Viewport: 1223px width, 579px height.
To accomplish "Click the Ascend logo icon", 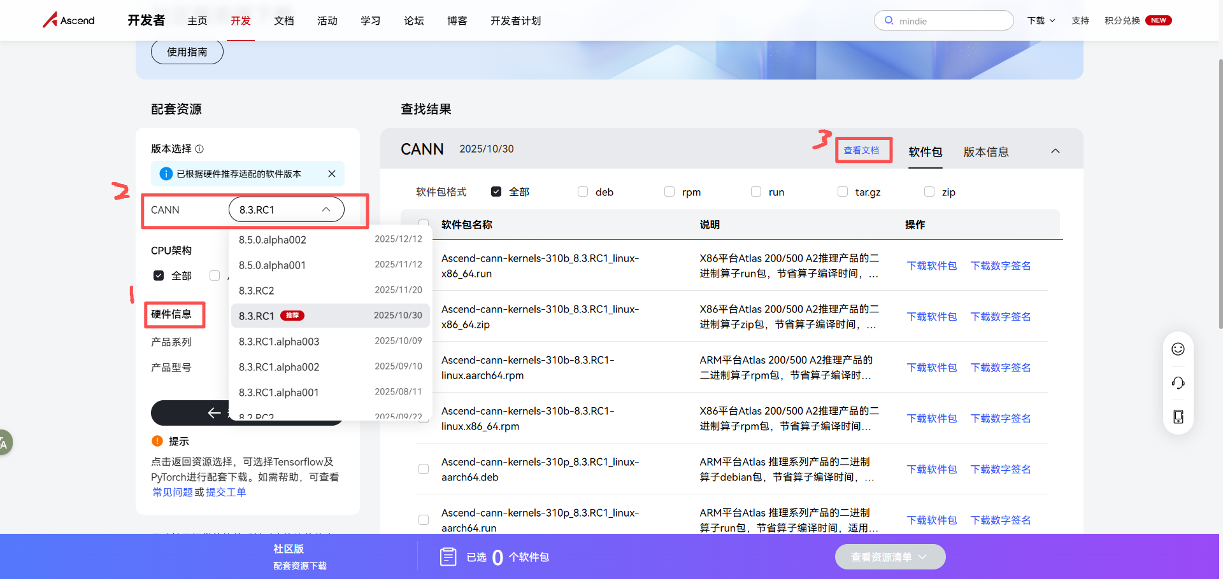I will (50, 20).
